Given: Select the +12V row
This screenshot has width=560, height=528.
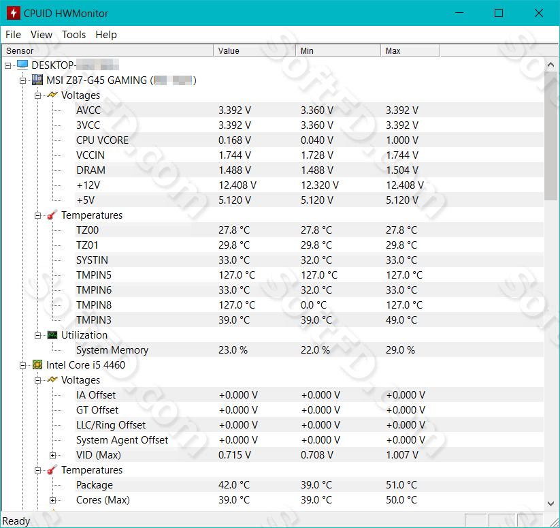Looking at the screenshot, I should (310, 185).
